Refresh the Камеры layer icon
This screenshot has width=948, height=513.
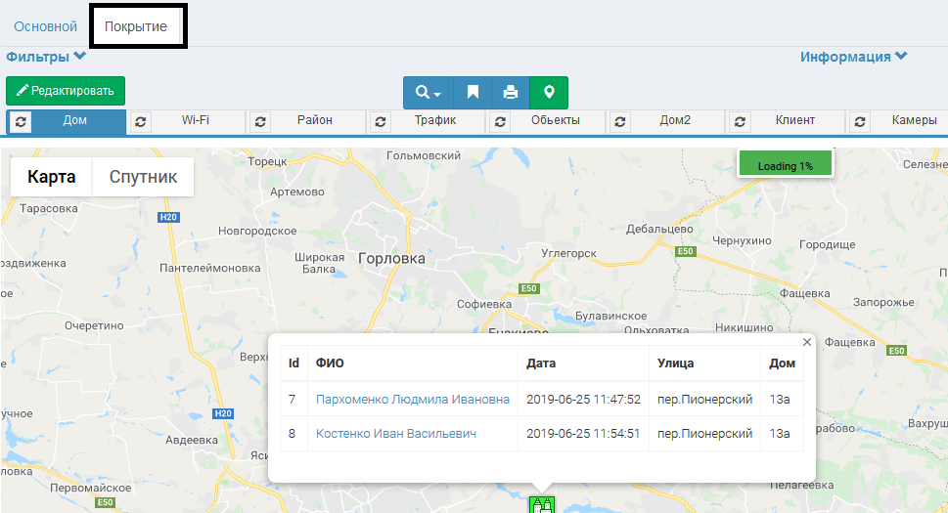(x=859, y=121)
